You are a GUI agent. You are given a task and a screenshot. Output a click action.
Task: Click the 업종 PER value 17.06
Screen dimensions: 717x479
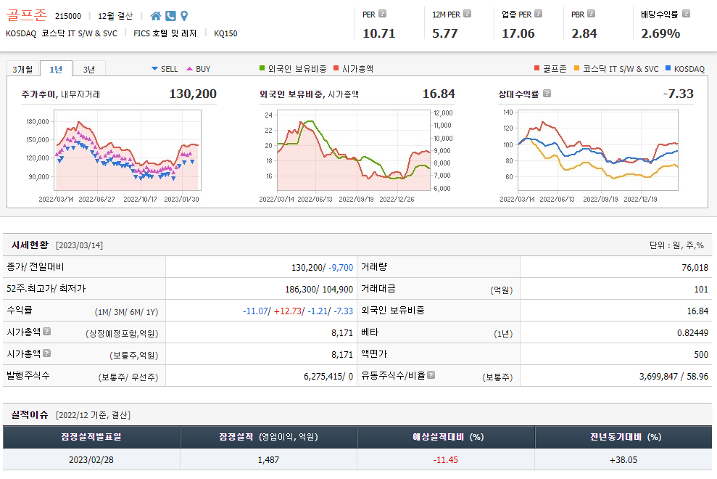[518, 33]
